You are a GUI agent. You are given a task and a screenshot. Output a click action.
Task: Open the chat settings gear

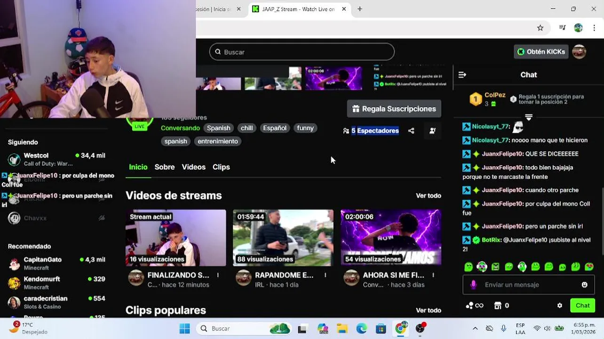[x=559, y=306]
